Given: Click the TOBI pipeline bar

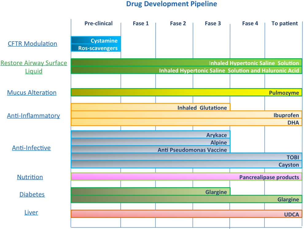Looking at the screenshot, I should point(186,157).
